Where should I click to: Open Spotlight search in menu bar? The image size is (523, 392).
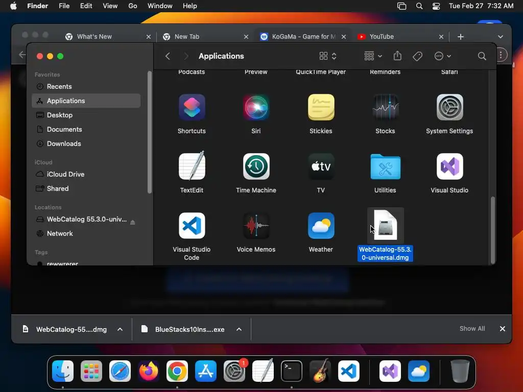pos(419,6)
